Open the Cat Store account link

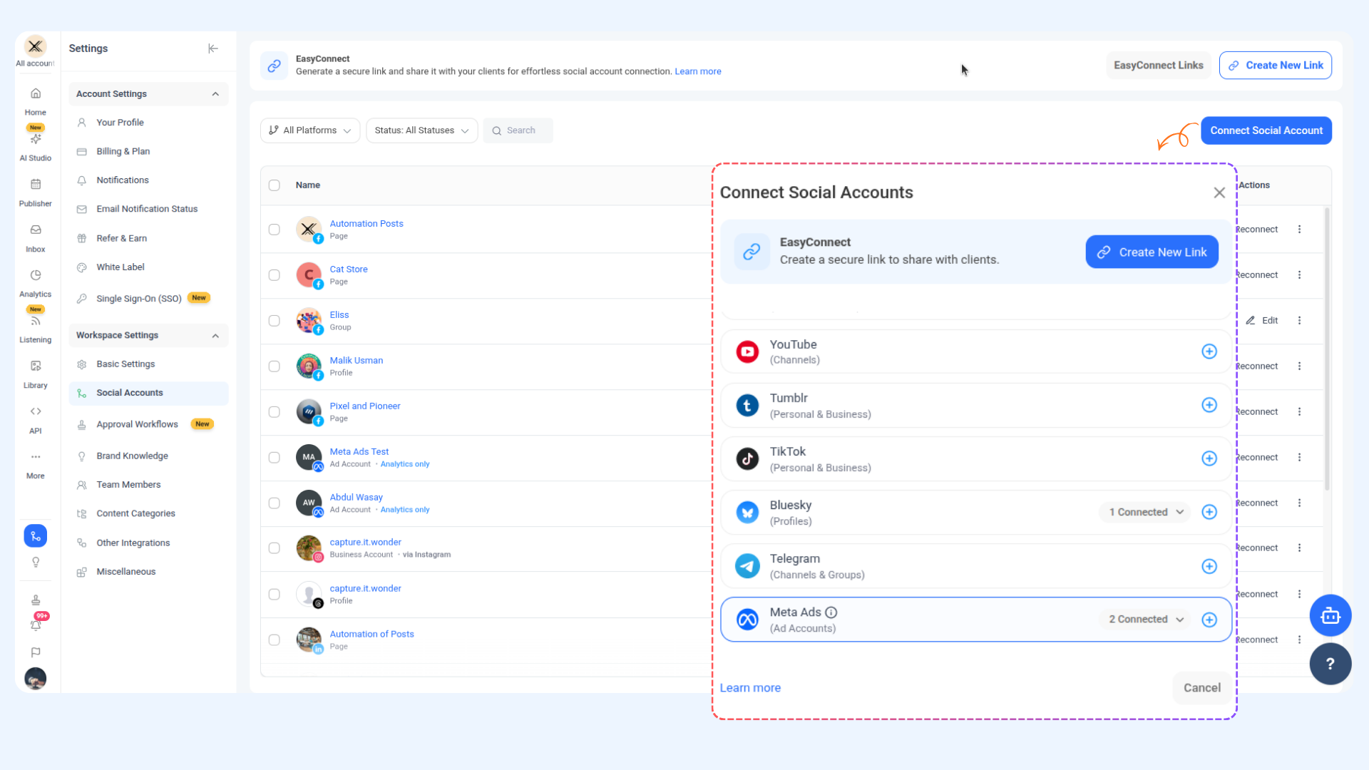coord(349,269)
